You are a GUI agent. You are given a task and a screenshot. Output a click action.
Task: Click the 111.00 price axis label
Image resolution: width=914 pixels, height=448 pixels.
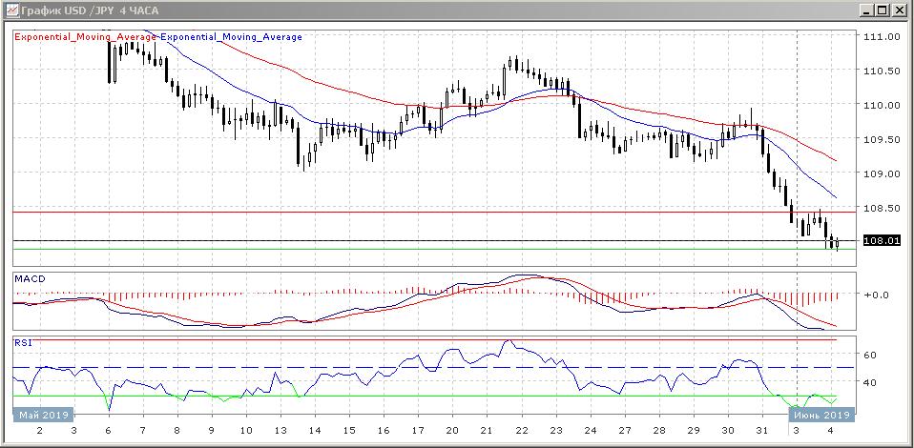881,37
